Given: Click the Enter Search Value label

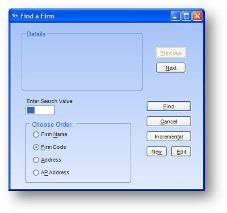Looking at the screenshot, I should pos(50,101).
